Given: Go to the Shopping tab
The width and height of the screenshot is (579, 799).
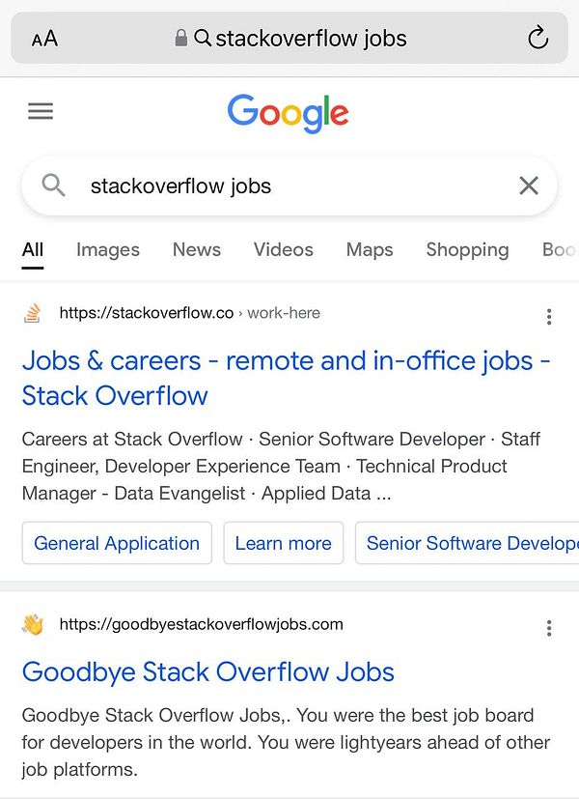Looking at the screenshot, I should (x=467, y=249).
